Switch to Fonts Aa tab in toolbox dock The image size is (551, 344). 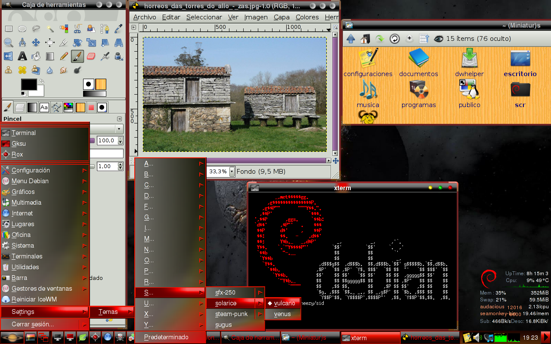44,107
